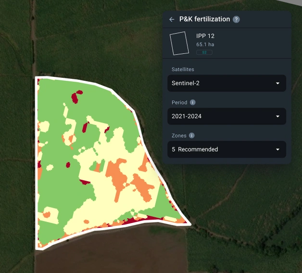This screenshot has height=273, width=302.
Task: Click the P&K fertilization panel title
Action: (204, 19)
